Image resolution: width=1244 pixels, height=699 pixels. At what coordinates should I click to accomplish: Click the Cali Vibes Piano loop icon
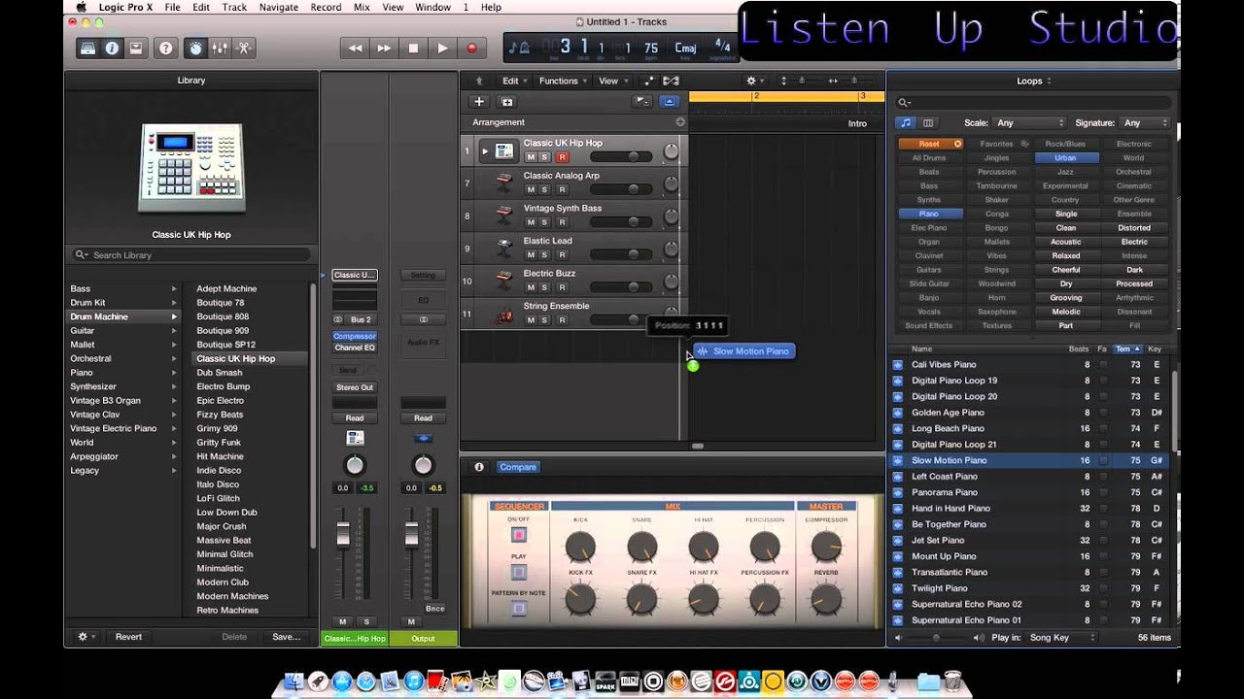[x=897, y=364]
